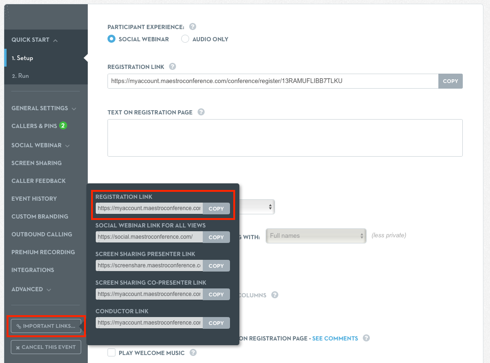Open help for Play Welcome Music
Screen dimensions: 490x363
(193, 352)
